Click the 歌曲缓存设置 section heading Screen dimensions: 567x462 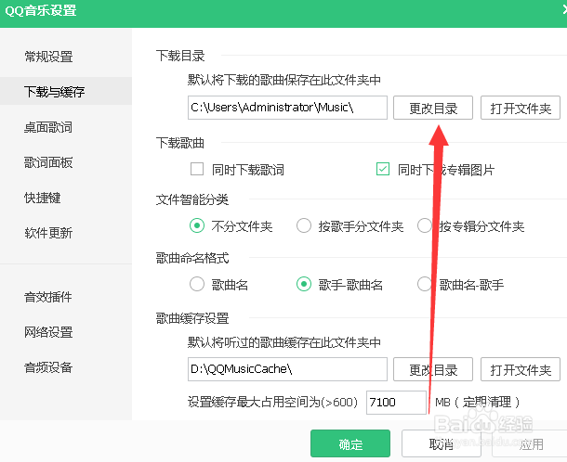coord(192,318)
